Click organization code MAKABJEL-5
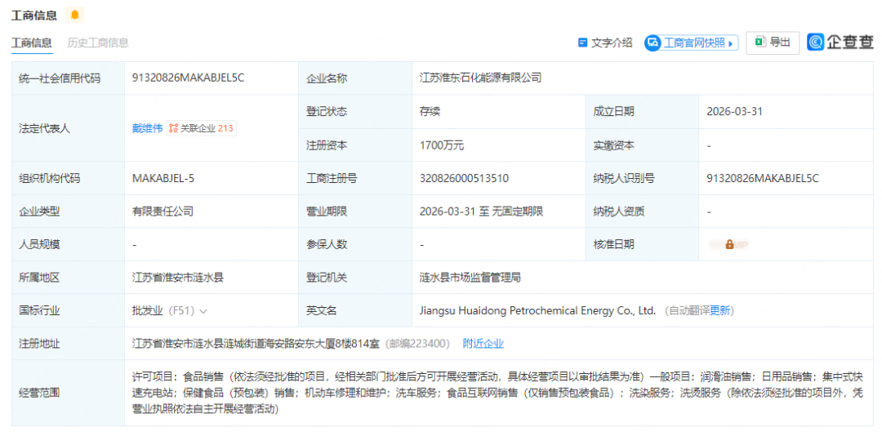 pos(163,179)
